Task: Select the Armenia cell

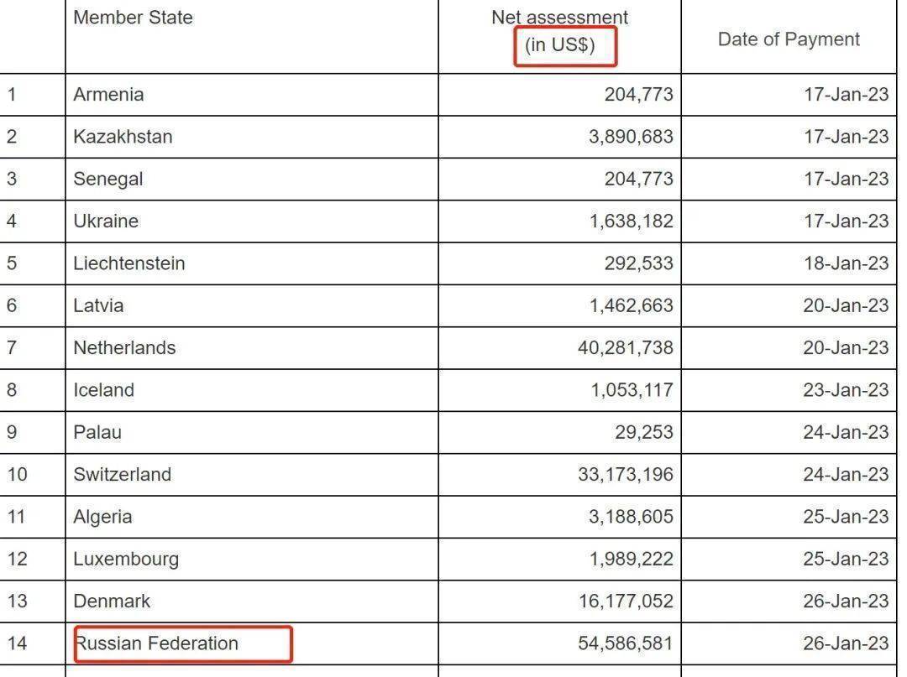Action: [x=108, y=95]
